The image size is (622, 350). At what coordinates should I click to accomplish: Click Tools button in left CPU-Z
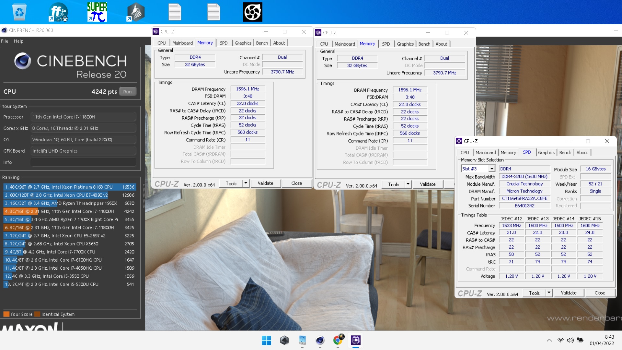(x=231, y=183)
